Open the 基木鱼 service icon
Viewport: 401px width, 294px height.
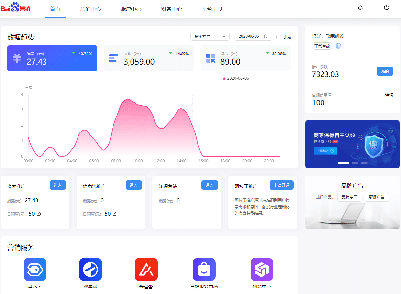tap(35, 270)
